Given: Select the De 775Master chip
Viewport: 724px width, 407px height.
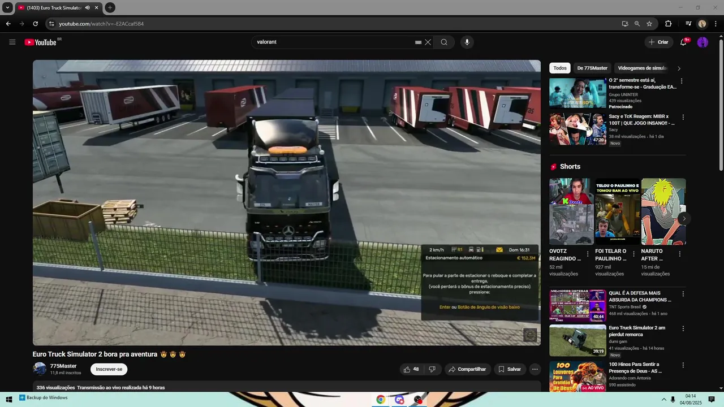Looking at the screenshot, I should click(x=592, y=68).
